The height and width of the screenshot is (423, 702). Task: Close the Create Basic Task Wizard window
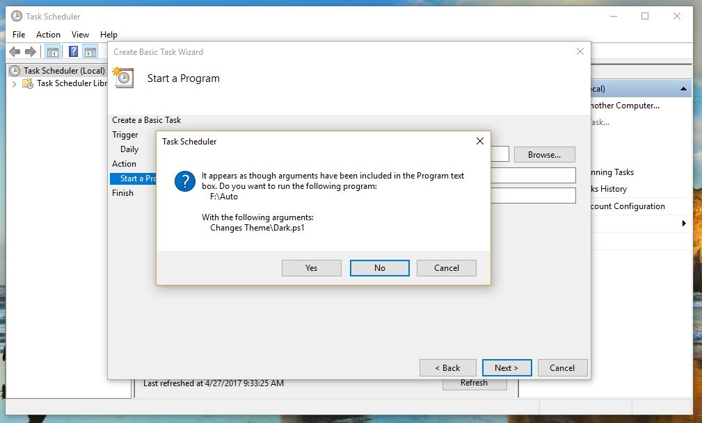pyautogui.click(x=580, y=51)
